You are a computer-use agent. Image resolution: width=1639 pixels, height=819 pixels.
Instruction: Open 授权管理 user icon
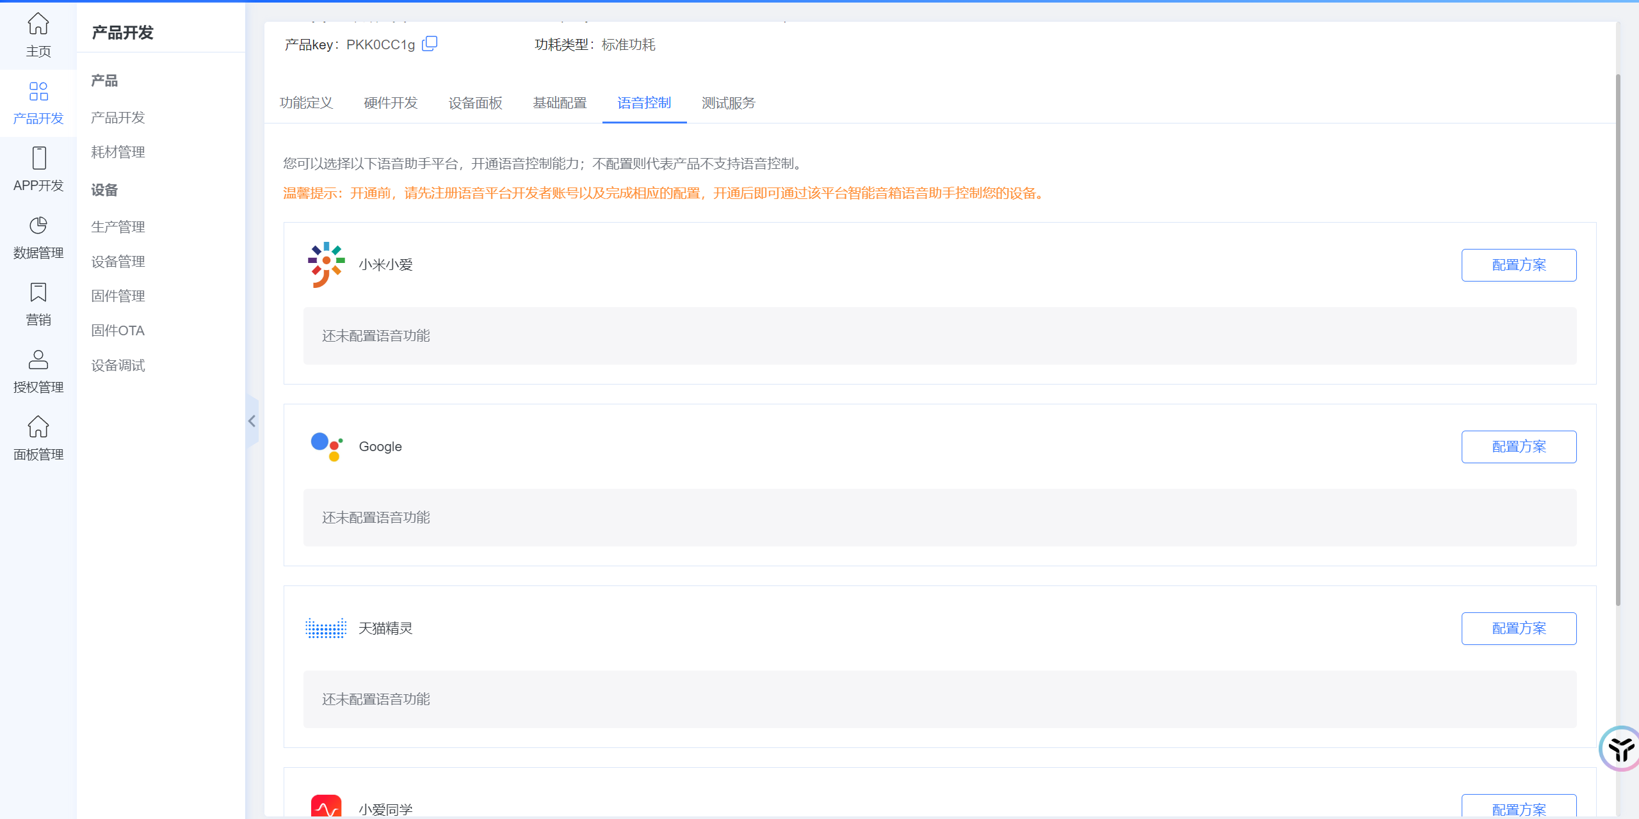tap(38, 360)
